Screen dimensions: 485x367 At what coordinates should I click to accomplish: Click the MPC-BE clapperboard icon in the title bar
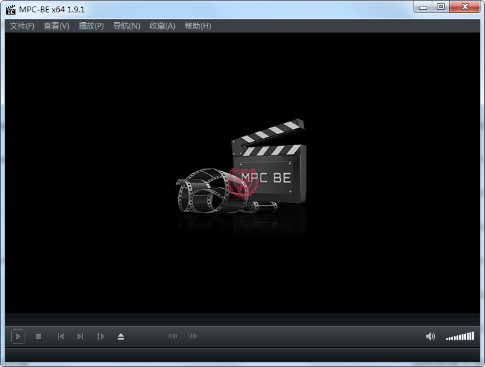click(x=10, y=10)
